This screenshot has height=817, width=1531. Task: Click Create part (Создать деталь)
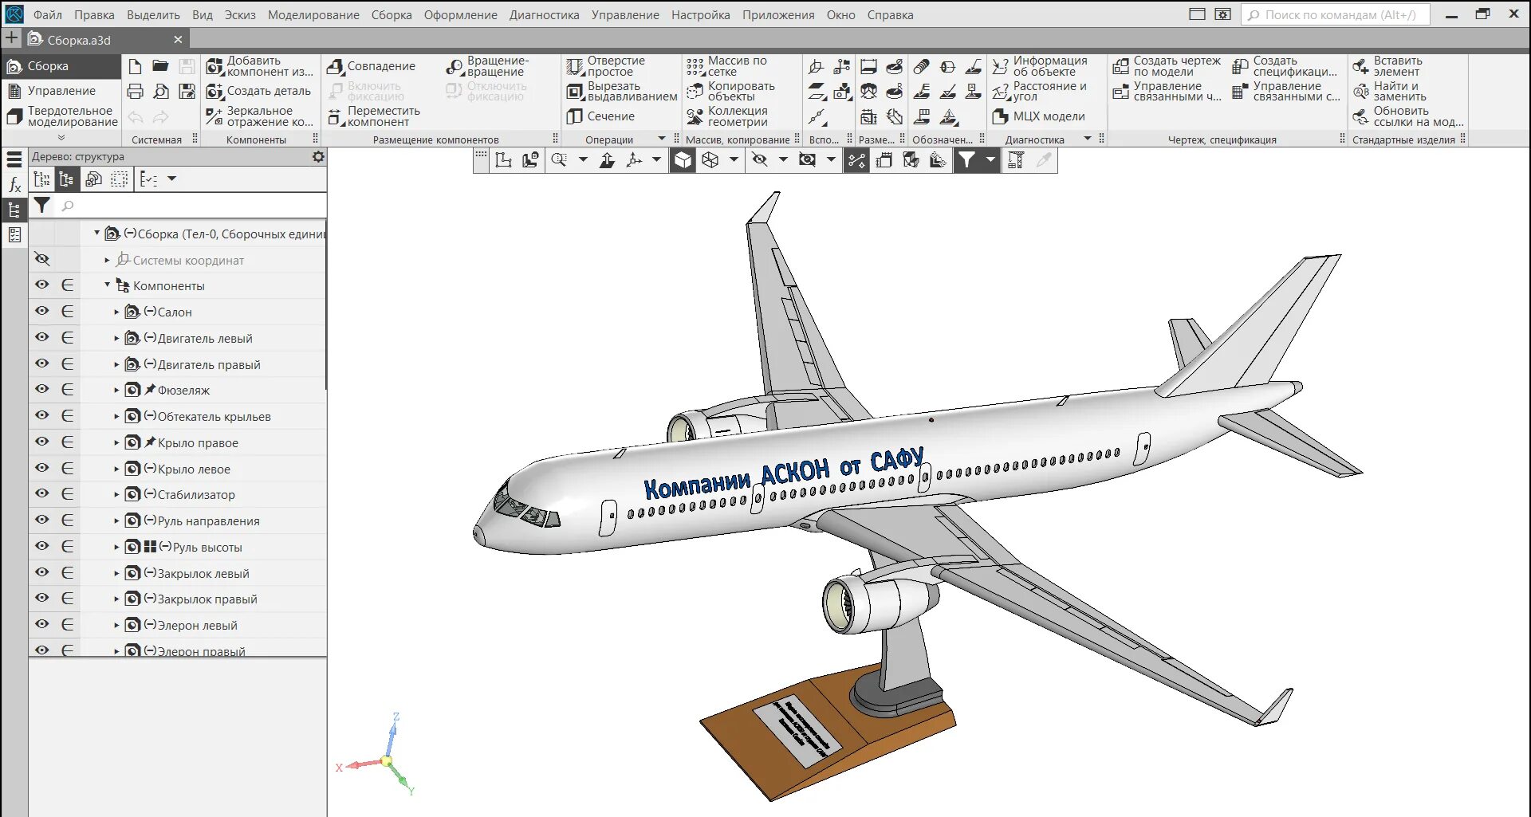[258, 92]
